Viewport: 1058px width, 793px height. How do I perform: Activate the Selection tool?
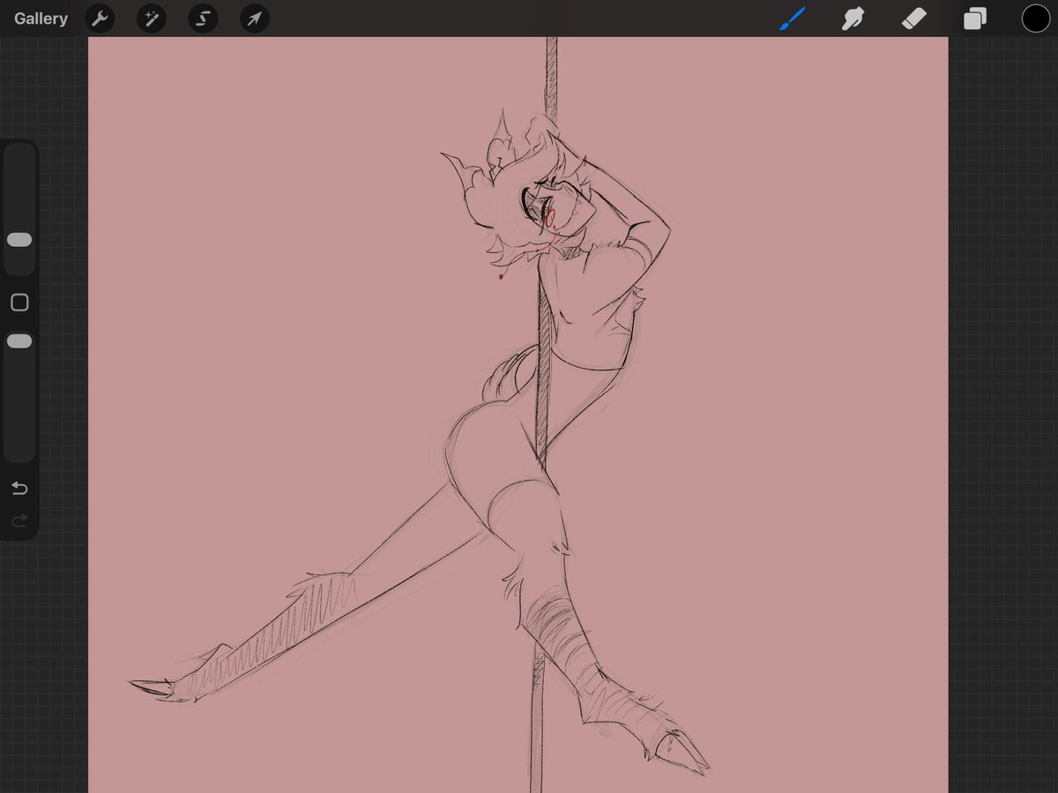click(x=202, y=18)
